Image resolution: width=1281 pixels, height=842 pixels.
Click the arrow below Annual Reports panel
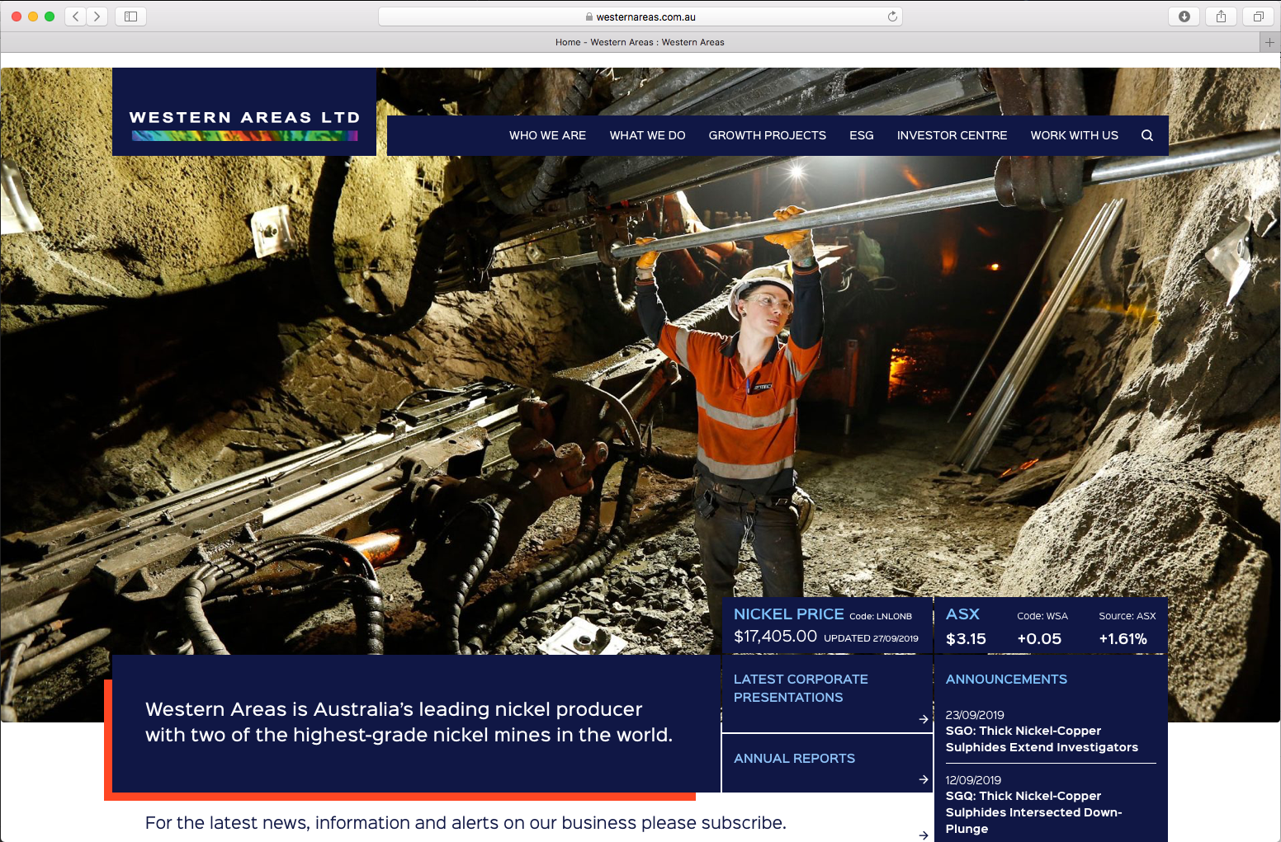[924, 835]
